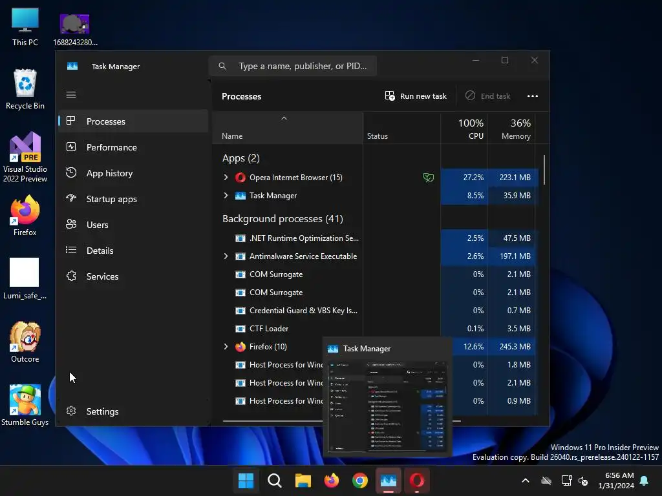Select Visual Studio 2022 Preview desktop shortcut

coord(25,157)
